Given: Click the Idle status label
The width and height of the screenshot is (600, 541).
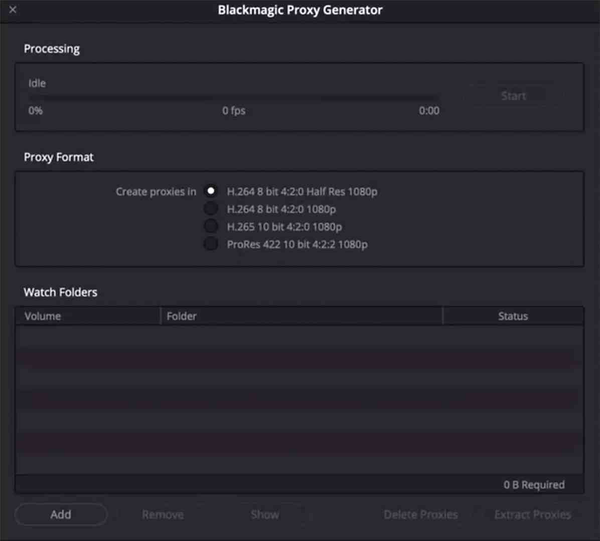Looking at the screenshot, I should click(x=37, y=83).
